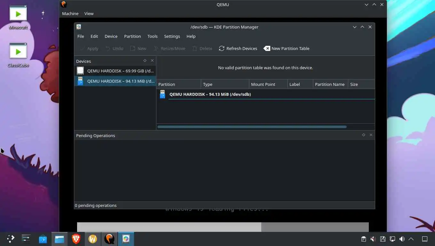Open the Help menu
The height and width of the screenshot is (246, 435).
pos(191,36)
